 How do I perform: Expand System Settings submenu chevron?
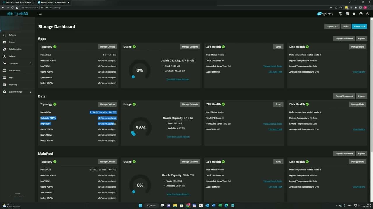point(31,92)
